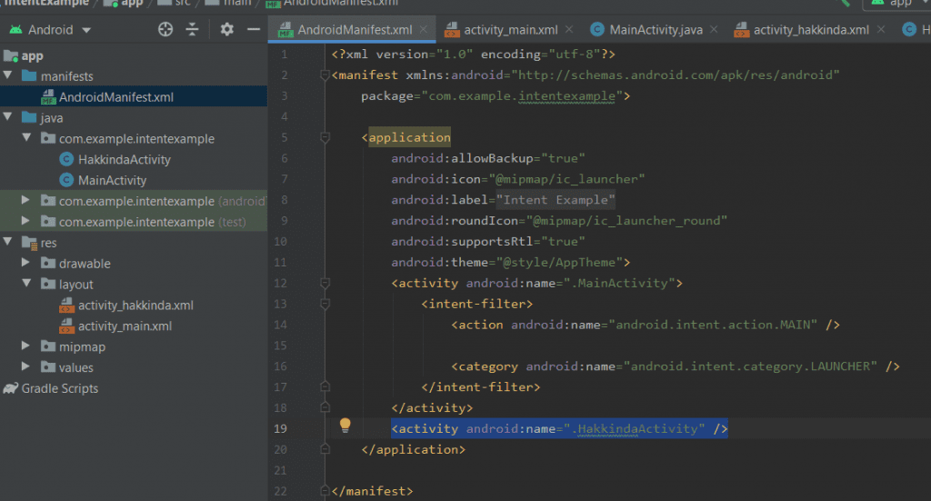This screenshot has width=931, height=501.
Task: Switch to the activity_main.xml tab
Action: click(510, 30)
